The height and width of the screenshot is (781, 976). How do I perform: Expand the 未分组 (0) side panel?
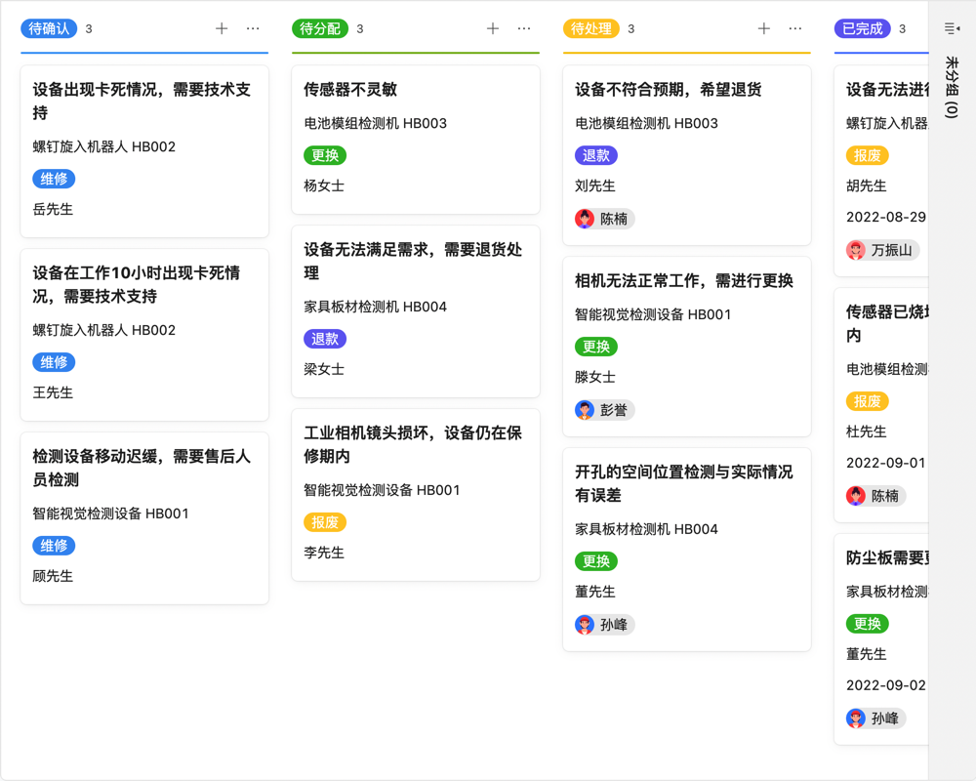[x=952, y=88]
